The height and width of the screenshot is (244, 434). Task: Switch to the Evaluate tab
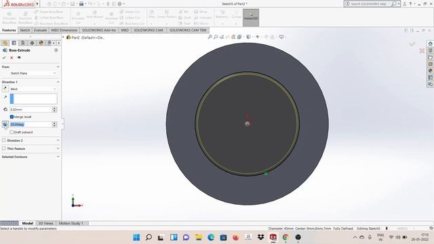point(41,30)
